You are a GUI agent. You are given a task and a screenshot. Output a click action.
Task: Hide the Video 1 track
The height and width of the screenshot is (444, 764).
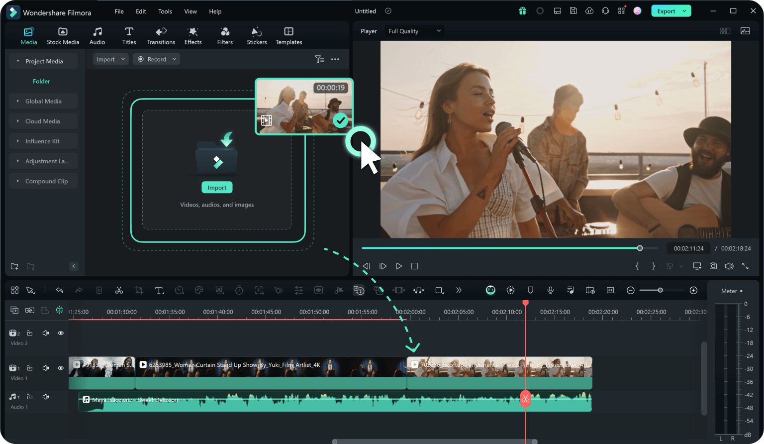tap(61, 368)
